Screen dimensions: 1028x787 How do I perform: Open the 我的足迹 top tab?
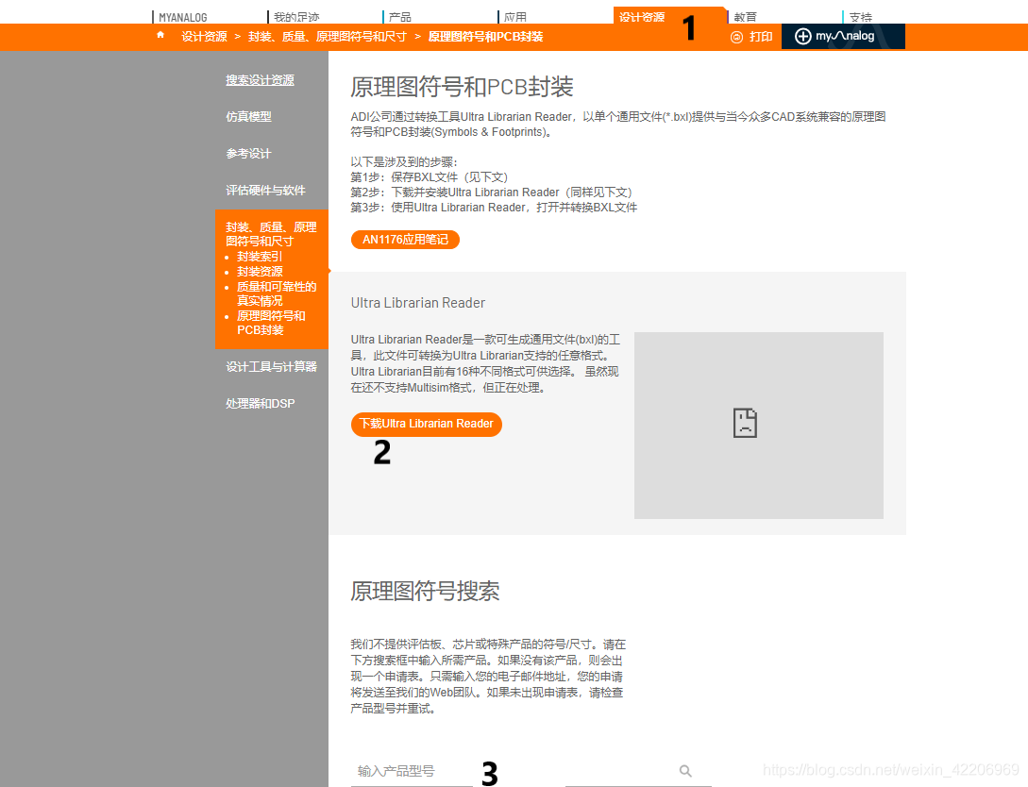pyautogui.click(x=296, y=18)
